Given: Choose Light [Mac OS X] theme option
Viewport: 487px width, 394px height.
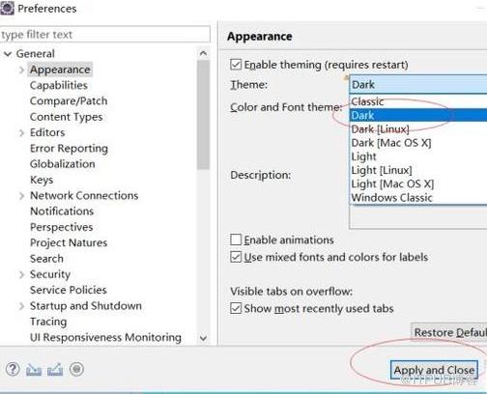Looking at the screenshot, I should [418, 183].
